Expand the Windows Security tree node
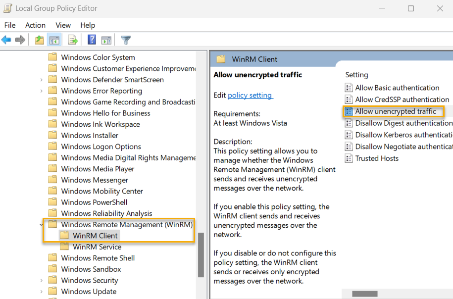Screen dimensions: 453x299 point(41,280)
